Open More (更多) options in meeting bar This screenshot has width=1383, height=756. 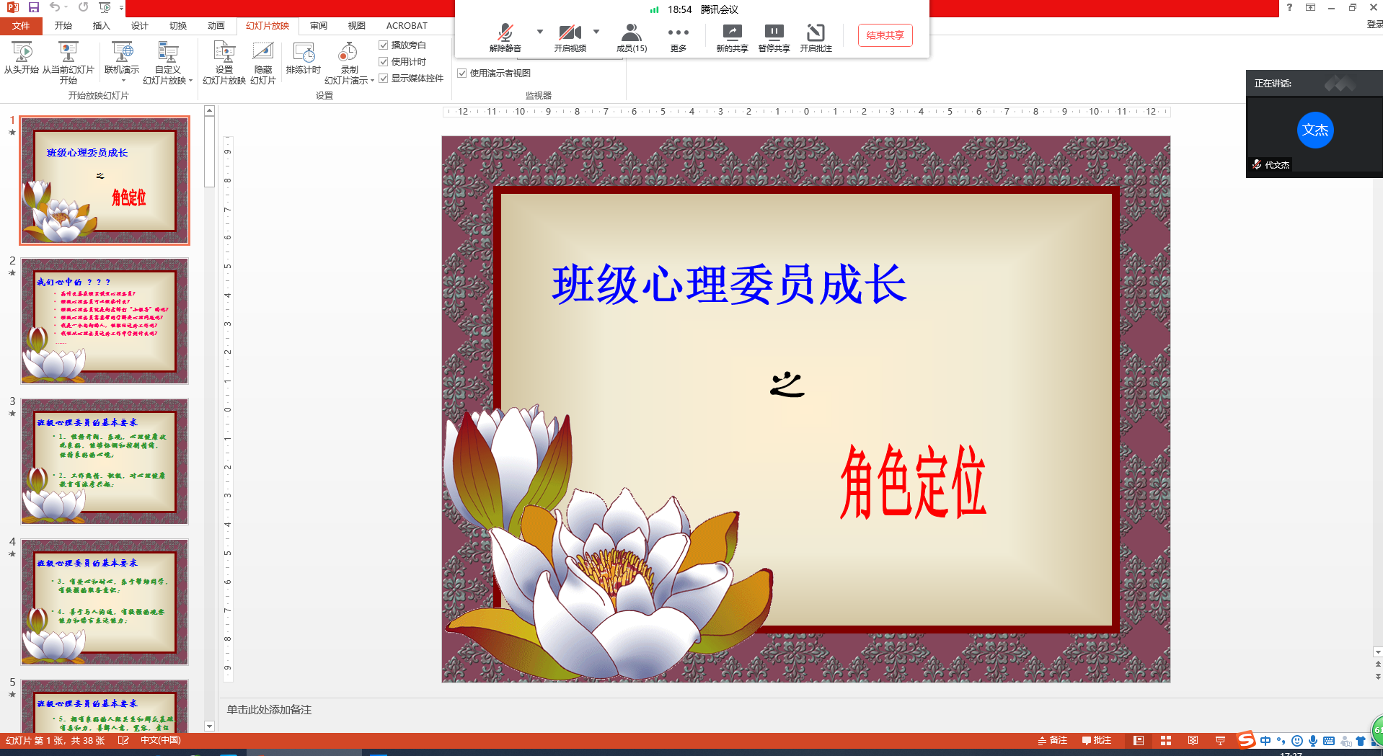click(678, 37)
